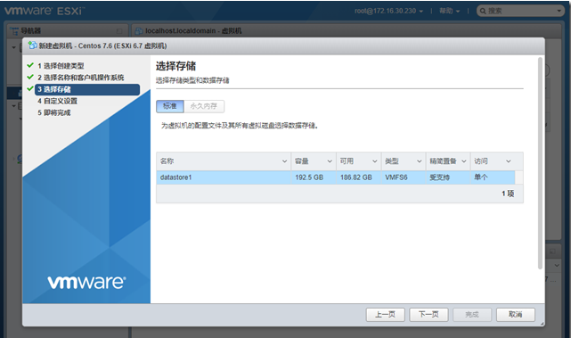Screen dimensions: 571x338
Task: Open the 类型 column dropdown arrow
Action: click(420, 161)
